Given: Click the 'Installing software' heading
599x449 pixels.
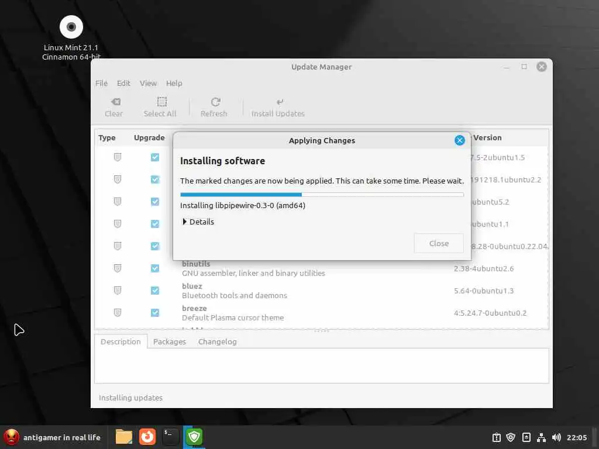Looking at the screenshot, I should pyautogui.click(x=222, y=161).
